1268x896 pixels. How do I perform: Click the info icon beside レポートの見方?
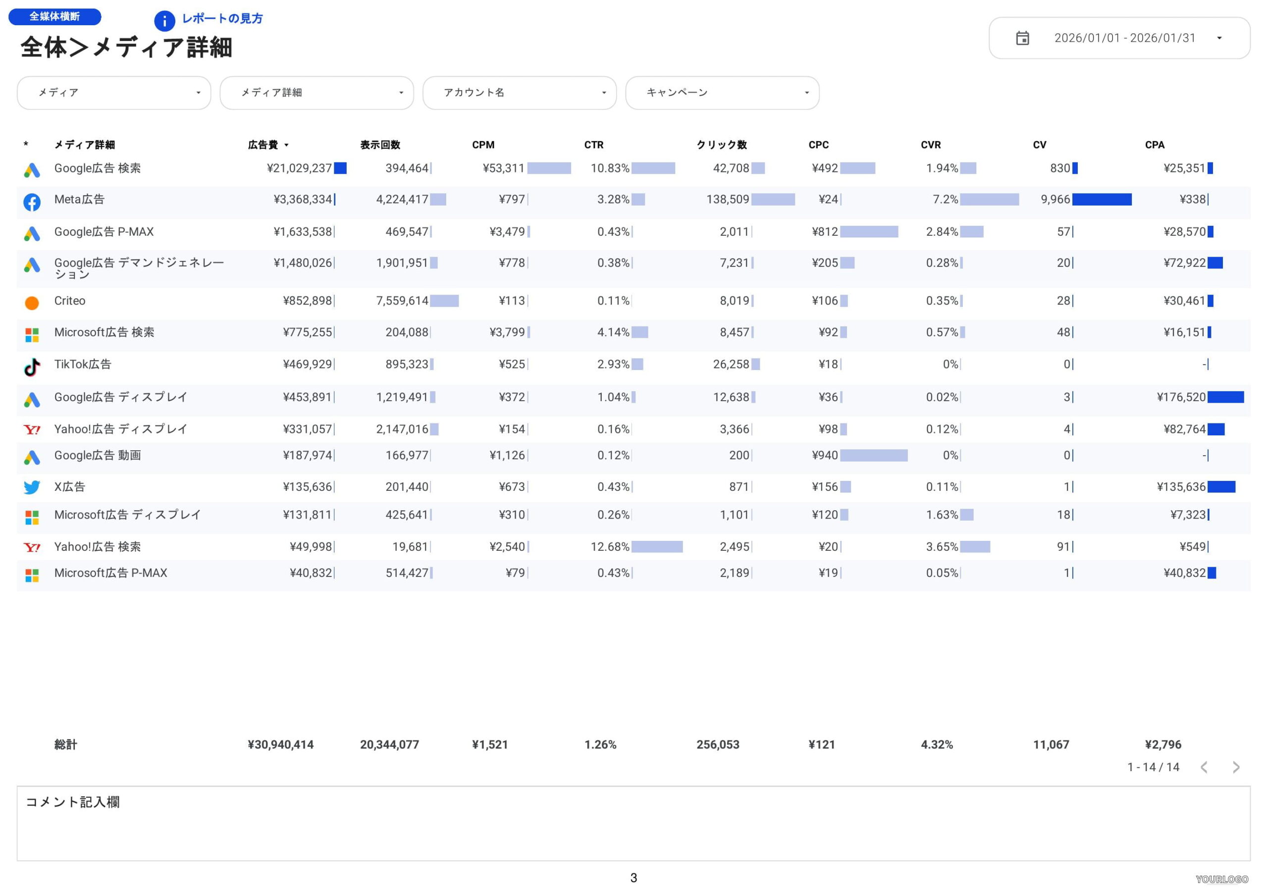click(164, 21)
